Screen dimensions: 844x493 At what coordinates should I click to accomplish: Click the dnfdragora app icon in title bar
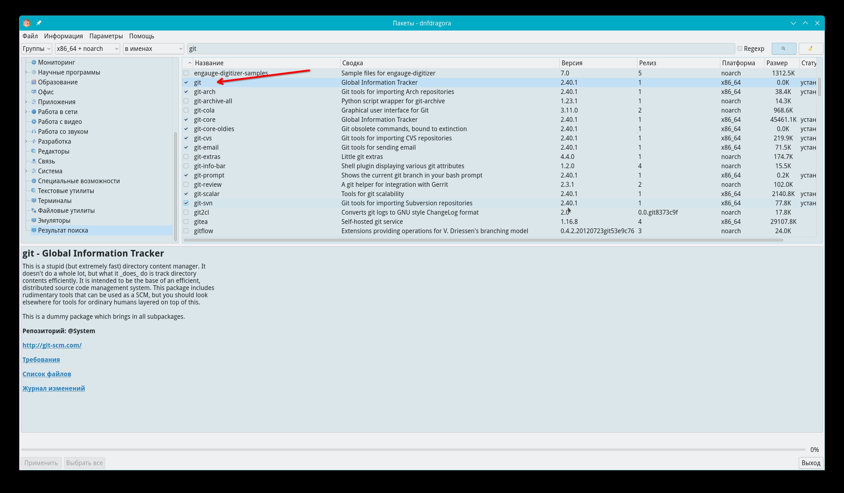[27, 23]
